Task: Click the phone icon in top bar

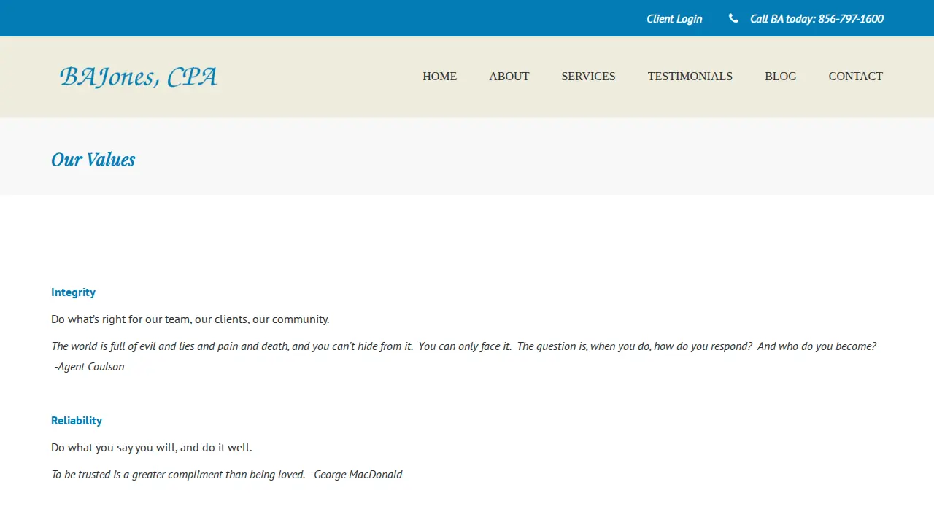Action: coord(733,18)
